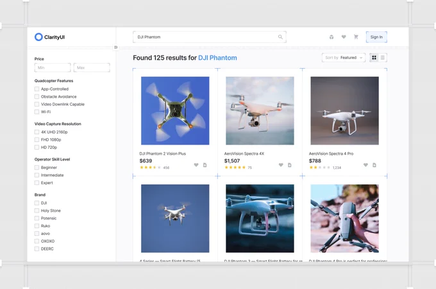Click the 456 review count
The image size is (436, 289).
(x=166, y=168)
